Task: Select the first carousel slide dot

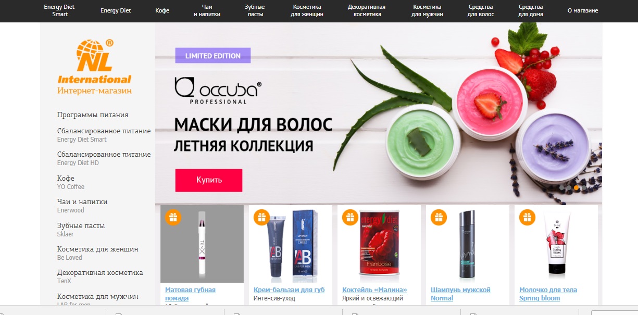Action: pos(562,187)
